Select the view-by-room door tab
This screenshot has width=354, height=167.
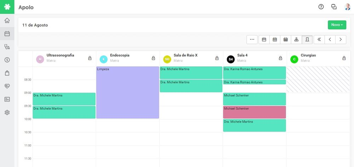(307, 40)
